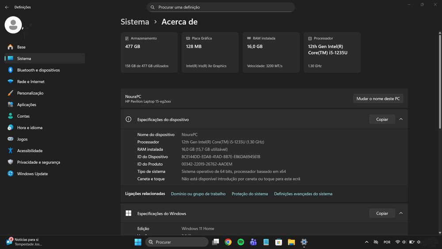The width and height of the screenshot is (442, 249).
Task: Focus the Procurar uma definição search box
Action: tap(221, 7)
